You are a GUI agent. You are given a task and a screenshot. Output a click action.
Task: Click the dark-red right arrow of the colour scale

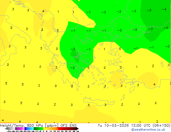(x=78, y=129)
